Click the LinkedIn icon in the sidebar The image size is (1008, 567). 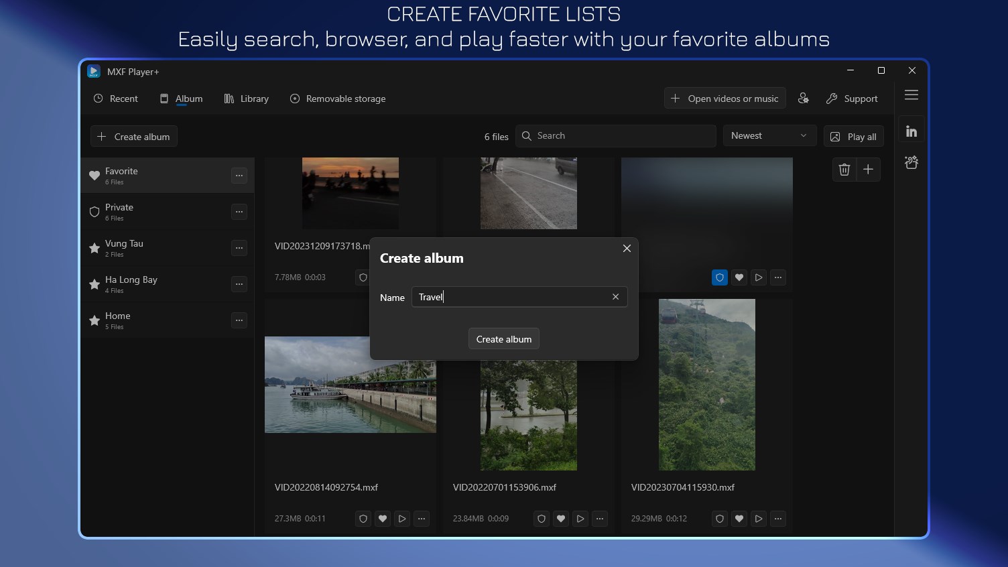(x=911, y=130)
